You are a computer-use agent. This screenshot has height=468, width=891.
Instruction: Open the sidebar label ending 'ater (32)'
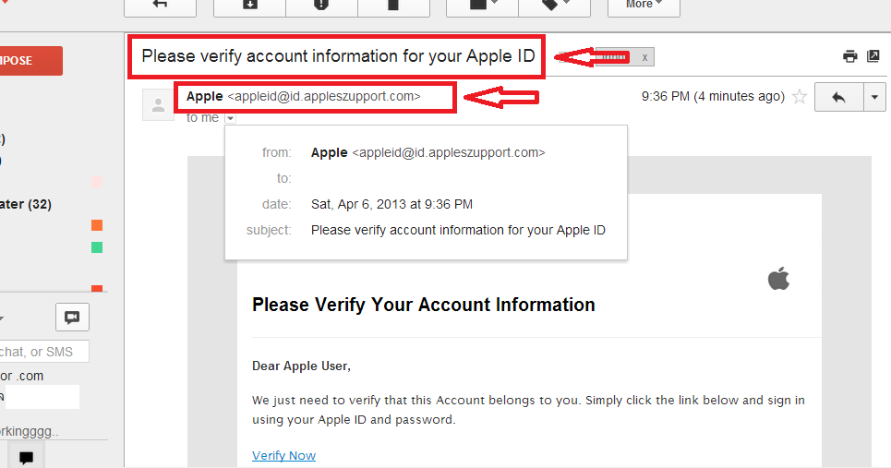point(26,205)
